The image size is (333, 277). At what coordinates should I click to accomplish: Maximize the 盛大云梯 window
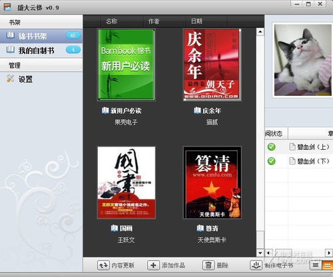308,4
